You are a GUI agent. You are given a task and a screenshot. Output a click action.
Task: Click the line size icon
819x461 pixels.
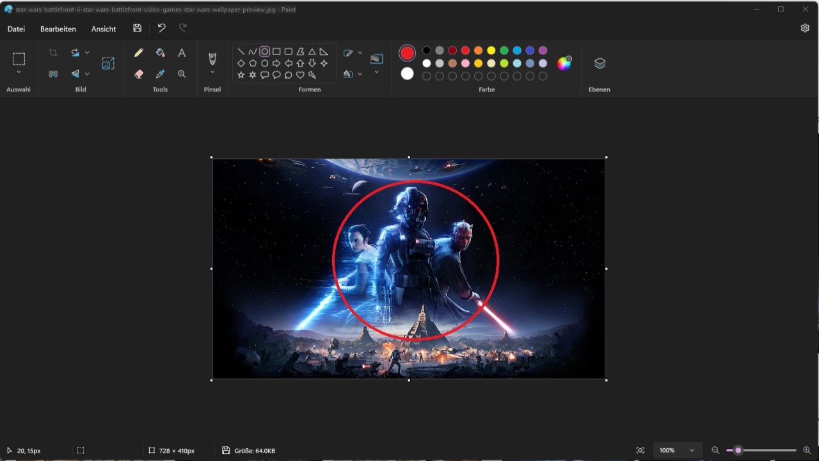click(376, 59)
